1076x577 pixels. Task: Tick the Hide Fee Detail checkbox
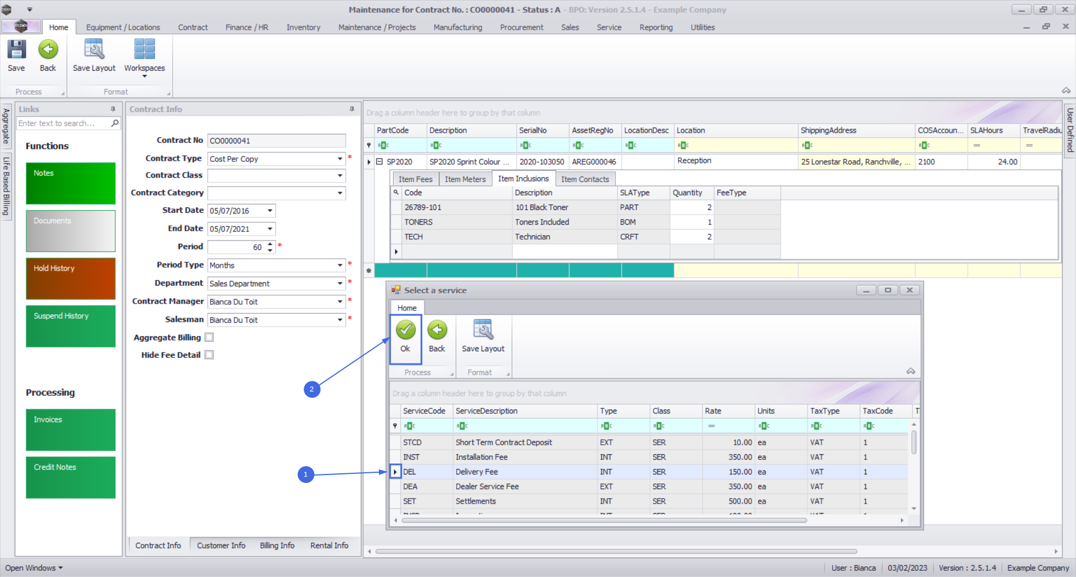tap(209, 355)
